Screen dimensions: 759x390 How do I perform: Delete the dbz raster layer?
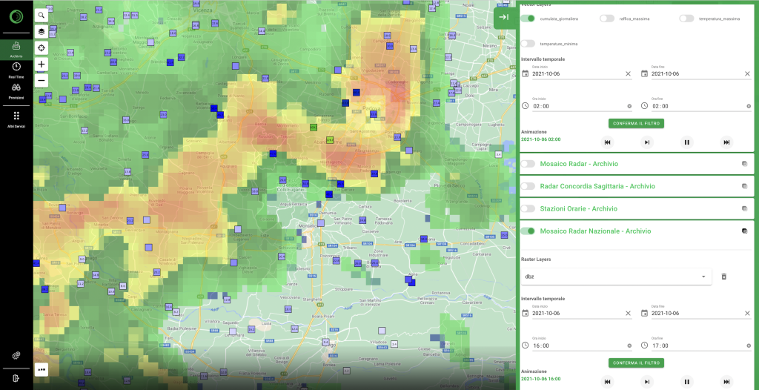point(724,277)
